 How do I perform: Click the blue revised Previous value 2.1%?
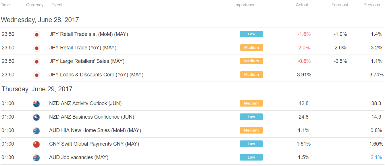coord(376,157)
